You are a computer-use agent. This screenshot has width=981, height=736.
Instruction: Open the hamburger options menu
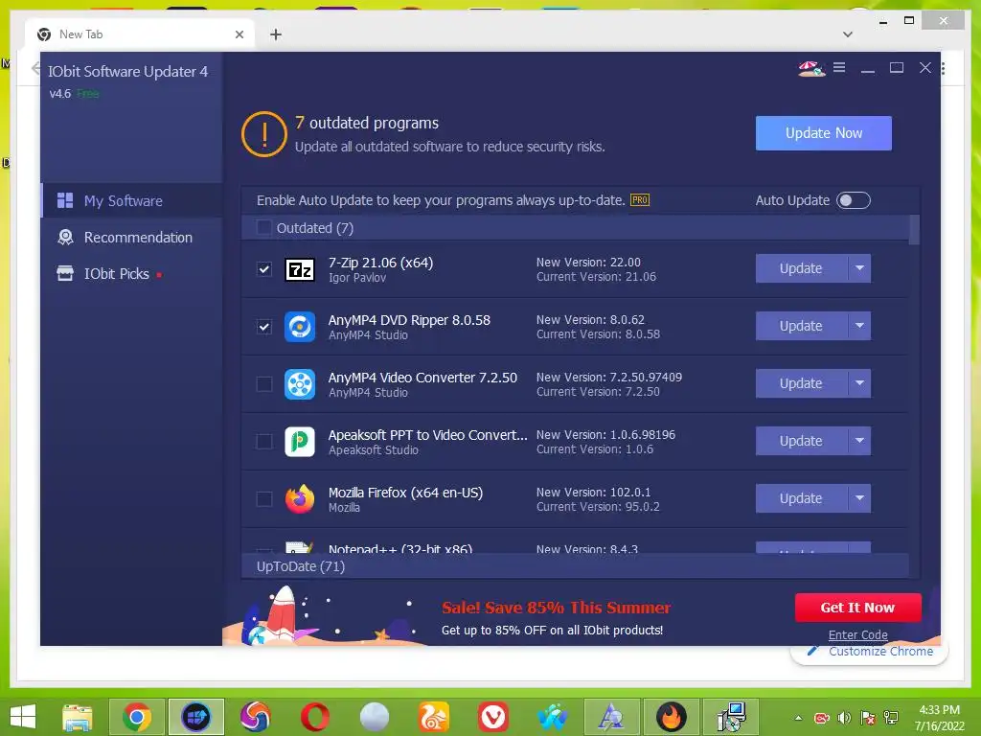pos(839,68)
